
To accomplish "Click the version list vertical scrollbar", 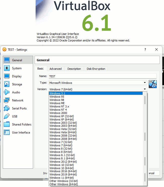I will pyautogui.click(x=145, y=139).
